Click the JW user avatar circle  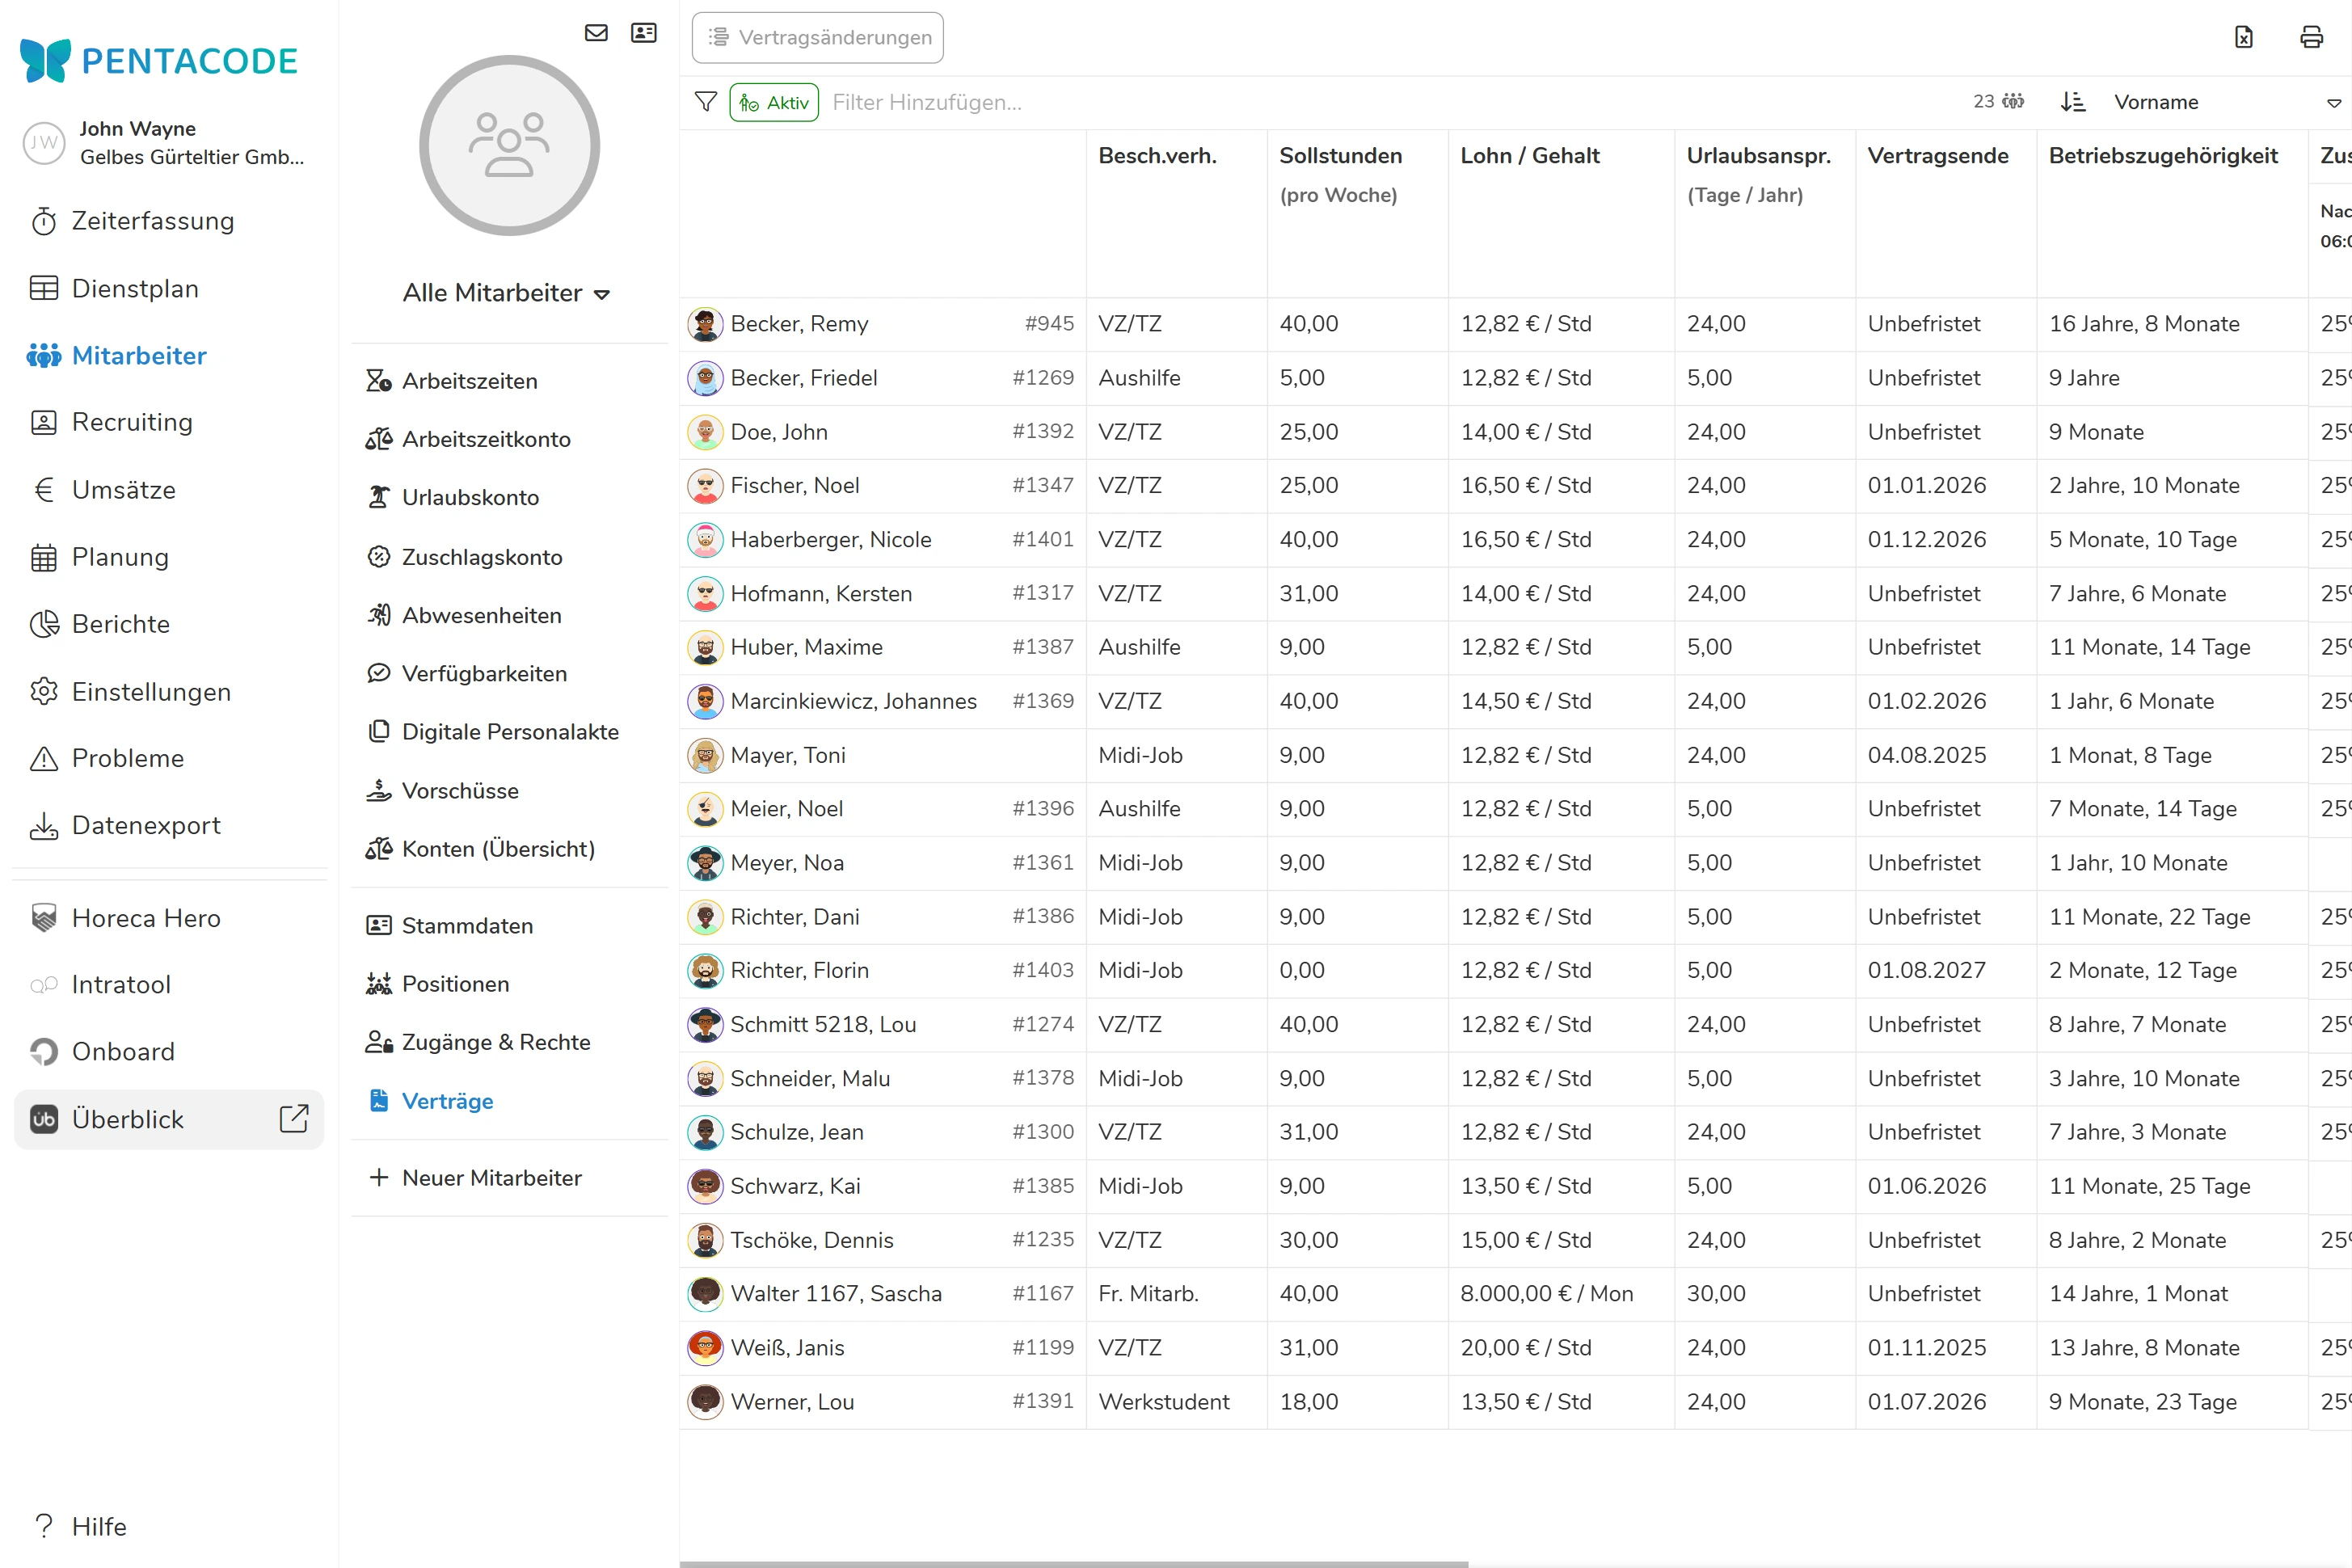[44, 143]
